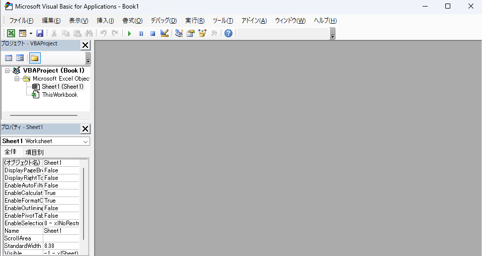The height and width of the screenshot is (256, 482).
Task: Open project pane toolbar overflow arrow
Action: pyautogui.click(x=88, y=58)
